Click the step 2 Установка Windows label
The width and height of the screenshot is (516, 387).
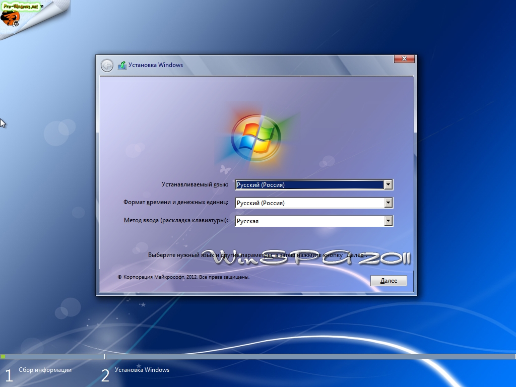(x=142, y=370)
